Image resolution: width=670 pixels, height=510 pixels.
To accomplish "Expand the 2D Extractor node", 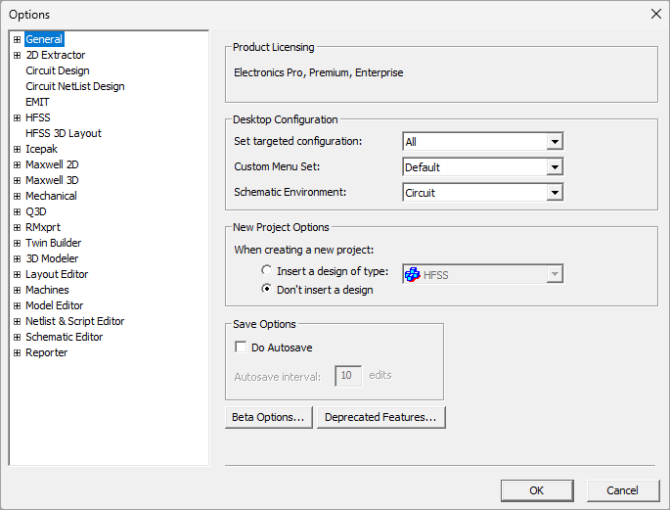I will pyautogui.click(x=17, y=55).
